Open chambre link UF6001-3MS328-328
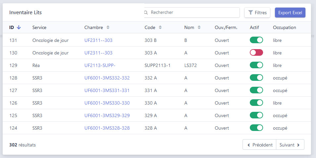The width and height of the screenshot is (316, 158). coord(107,128)
